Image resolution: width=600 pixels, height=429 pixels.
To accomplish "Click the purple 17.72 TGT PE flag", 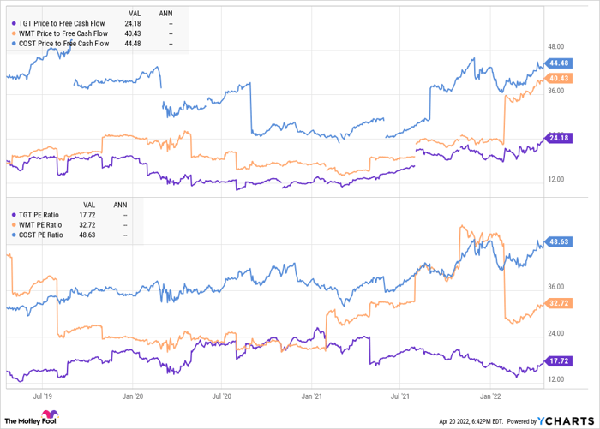I will pyautogui.click(x=562, y=361).
